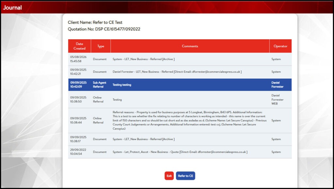This screenshot has width=334, height=189.
Task: Select the 05/08/2026 15:45:58 date cell
Action: coord(78,59)
